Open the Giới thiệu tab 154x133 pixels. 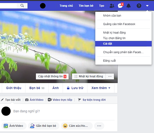[14, 88]
